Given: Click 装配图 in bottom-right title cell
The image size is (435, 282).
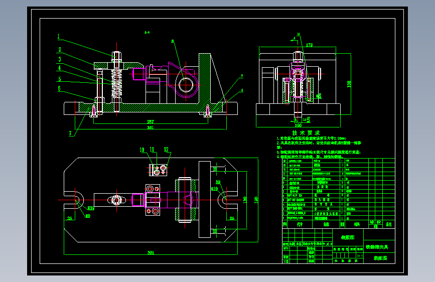Looking at the screenshot, I should (x=380, y=258).
